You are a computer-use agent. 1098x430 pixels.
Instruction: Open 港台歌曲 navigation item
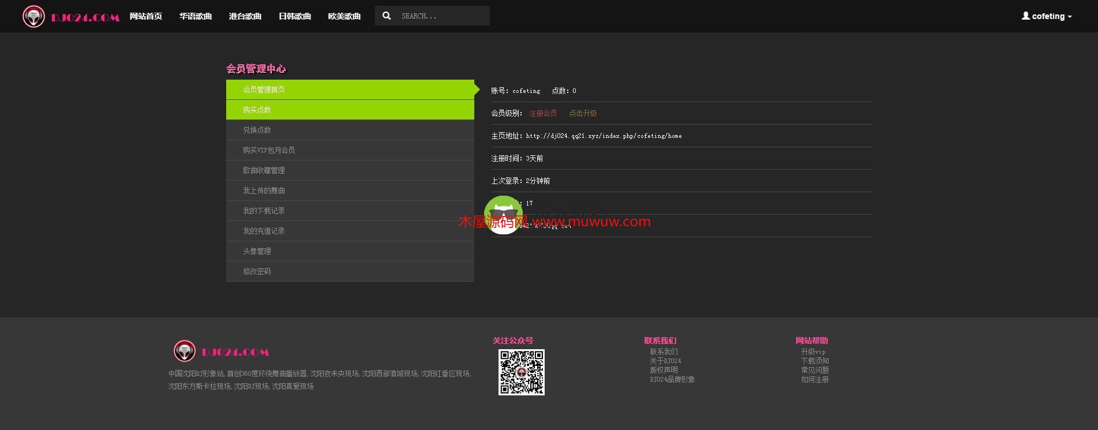point(245,16)
